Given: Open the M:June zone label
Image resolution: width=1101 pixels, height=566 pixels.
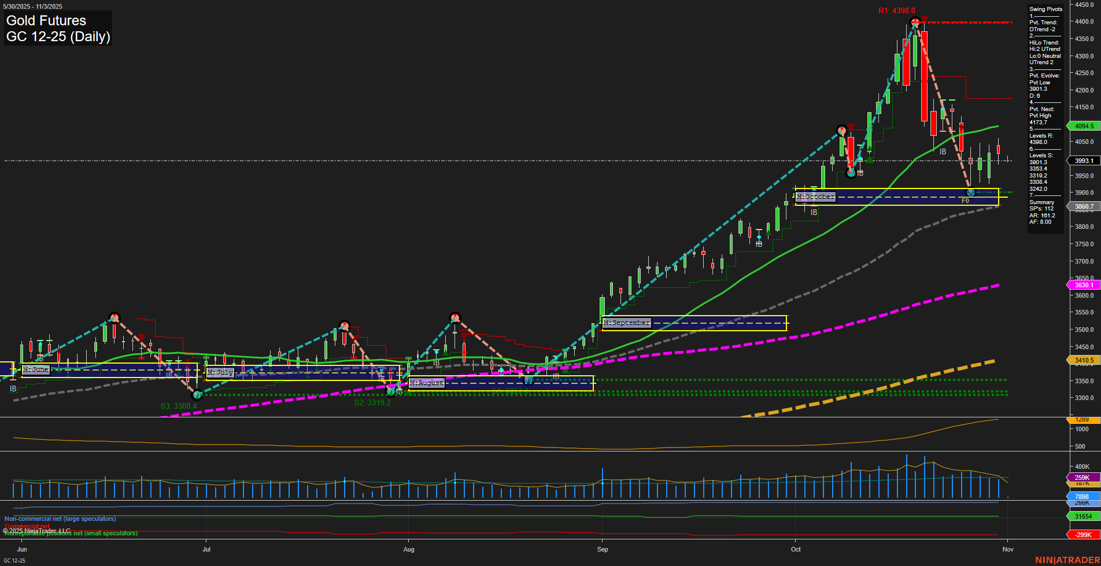Looking at the screenshot, I should pyautogui.click(x=36, y=369).
